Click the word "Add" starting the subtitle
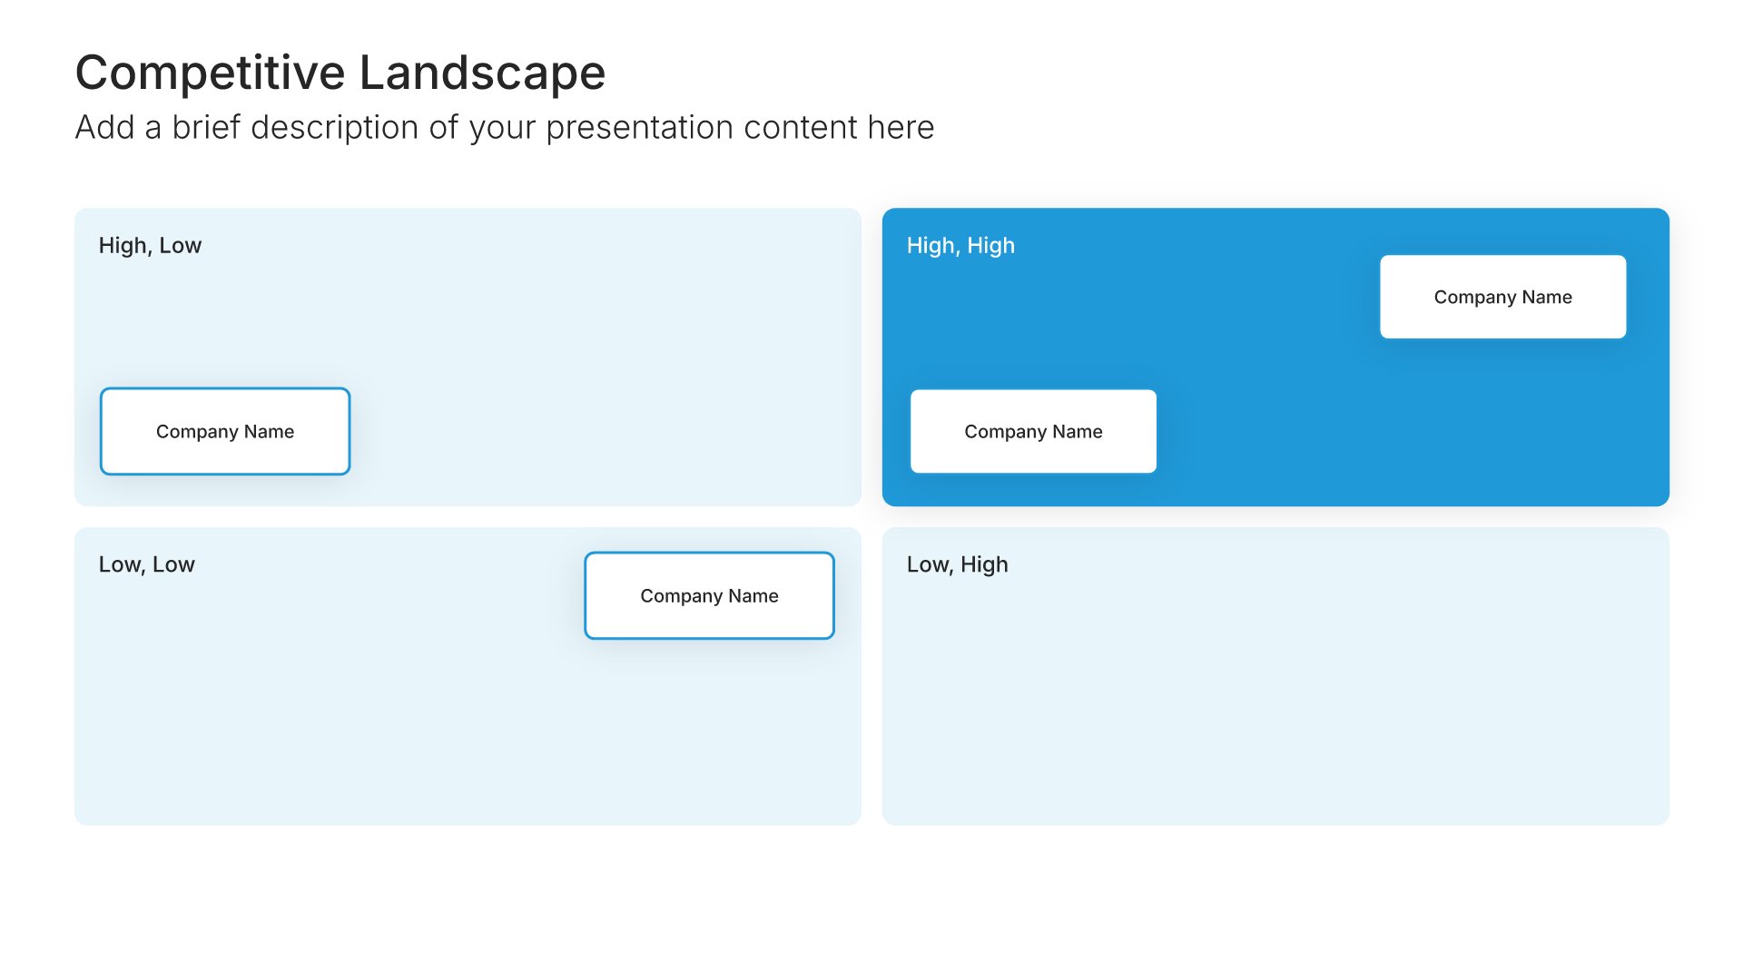 pyautogui.click(x=104, y=128)
